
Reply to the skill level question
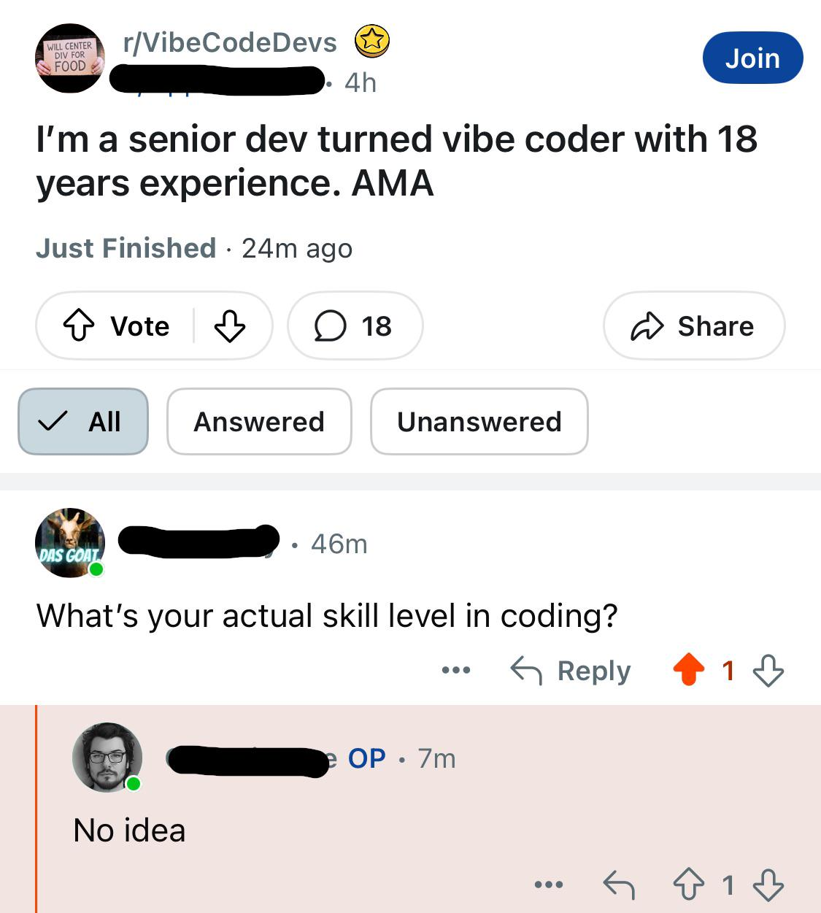(571, 670)
